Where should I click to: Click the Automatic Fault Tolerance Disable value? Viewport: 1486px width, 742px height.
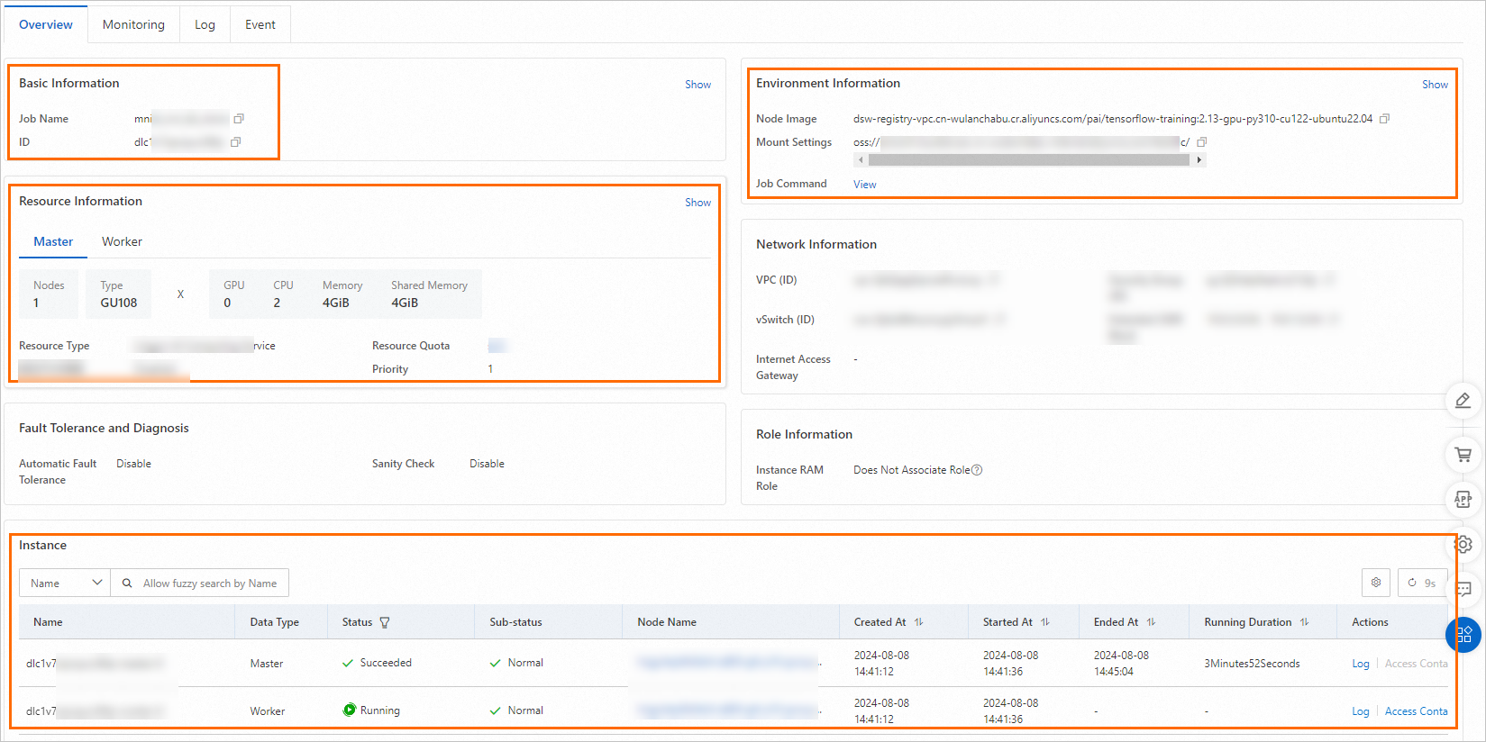pyautogui.click(x=133, y=464)
